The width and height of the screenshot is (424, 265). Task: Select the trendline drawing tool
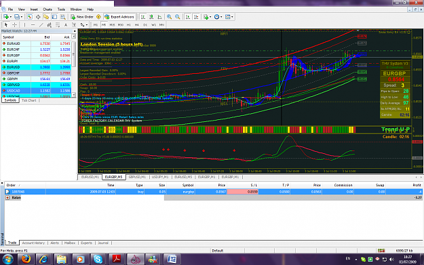click(x=41, y=25)
